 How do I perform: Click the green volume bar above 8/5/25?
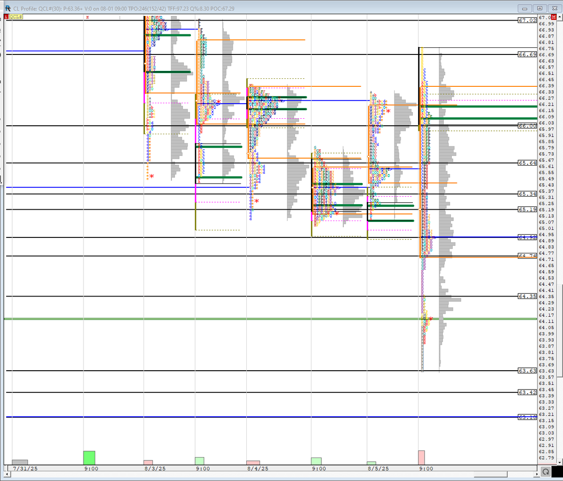click(372, 463)
